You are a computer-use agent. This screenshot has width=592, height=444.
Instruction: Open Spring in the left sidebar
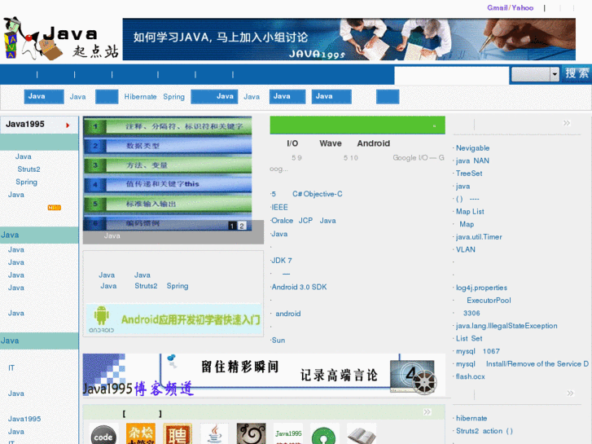26,182
